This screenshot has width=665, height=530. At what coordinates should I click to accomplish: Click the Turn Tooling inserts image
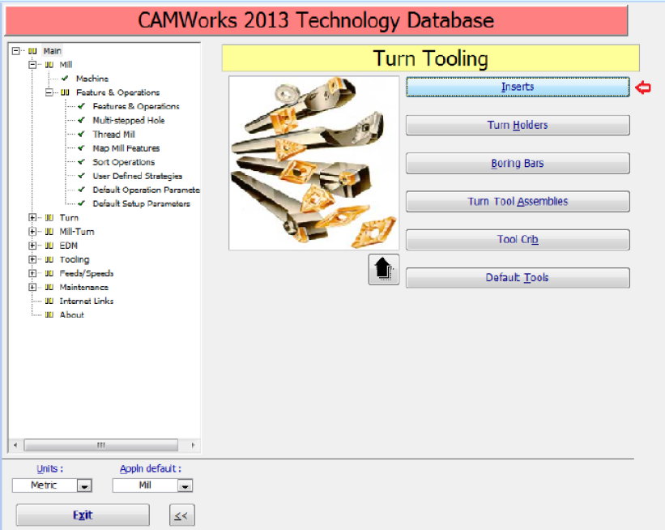pos(313,163)
